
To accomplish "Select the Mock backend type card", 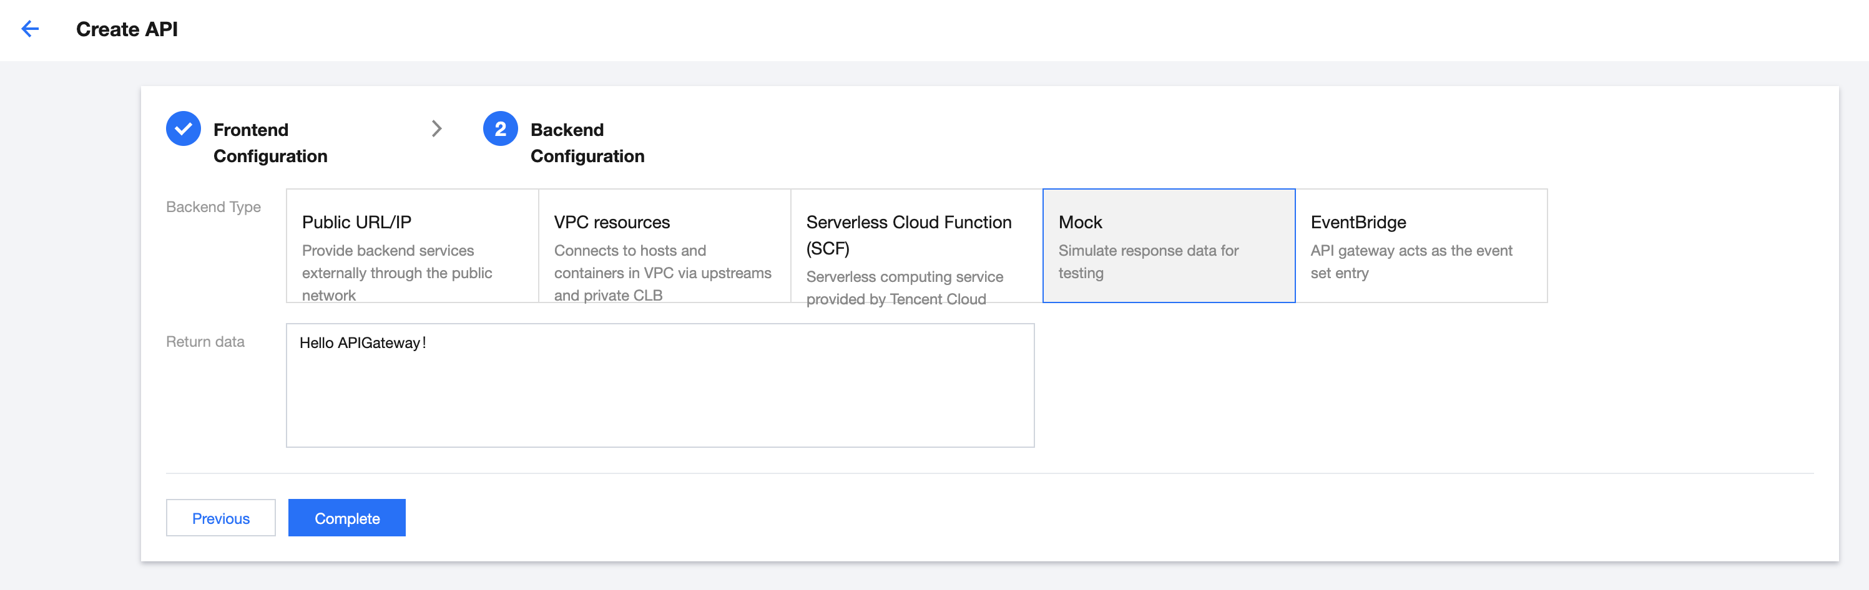I will pos(1168,246).
